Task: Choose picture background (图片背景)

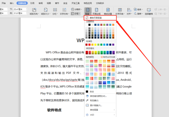Action: coord(96,105)
